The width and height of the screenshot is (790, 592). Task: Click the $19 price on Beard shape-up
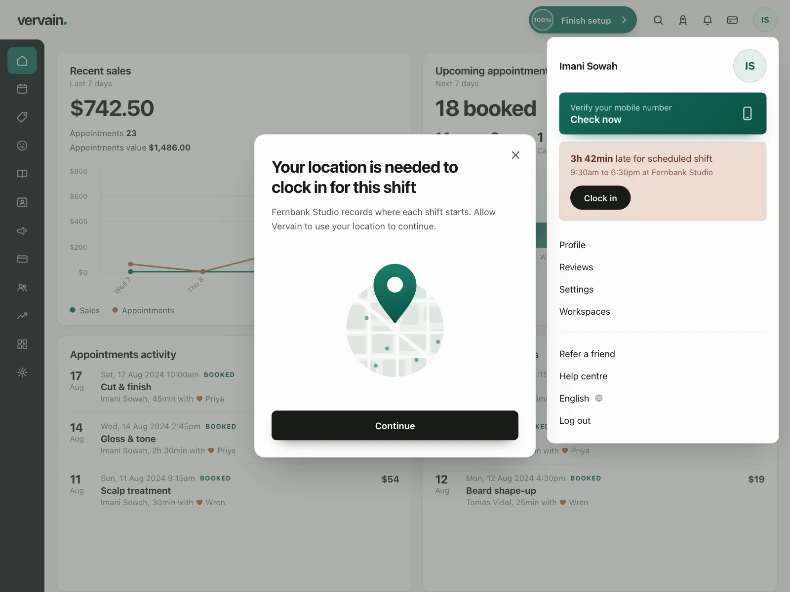click(x=756, y=480)
